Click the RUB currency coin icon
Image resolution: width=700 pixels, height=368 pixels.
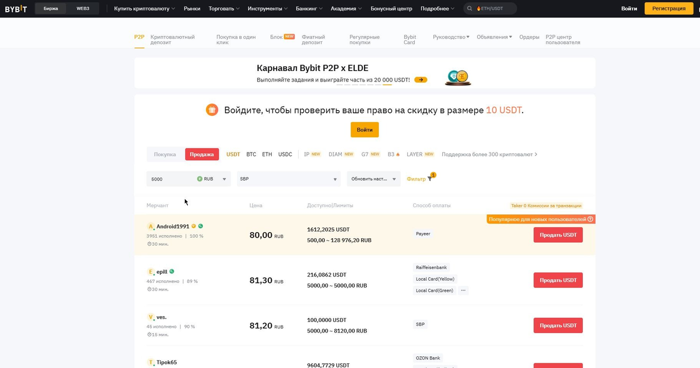pos(199,179)
